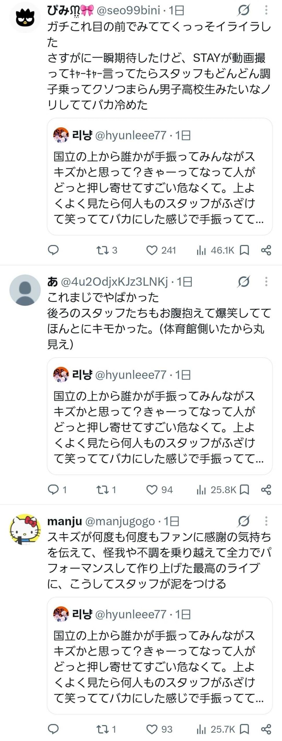The height and width of the screenshot is (741, 282).
Task: Share the tweet with 25.8K views
Action: pyautogui.click(x=266, y=490)
